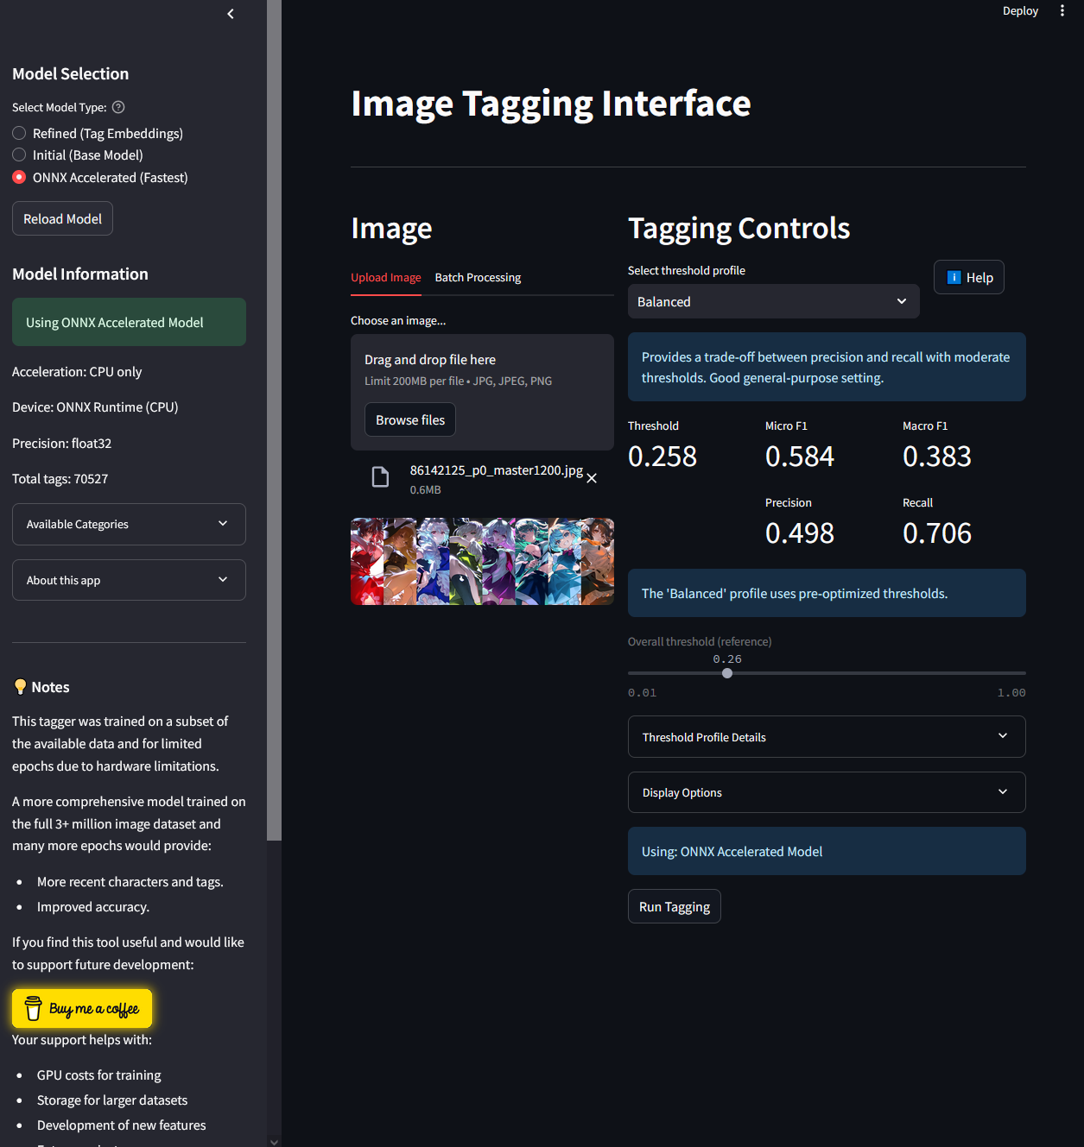Collapse the sidebar with the chevron arrow
The width and height of the screenshot is (1084, 1147).
pyautogui.click(x=231, y=14)
